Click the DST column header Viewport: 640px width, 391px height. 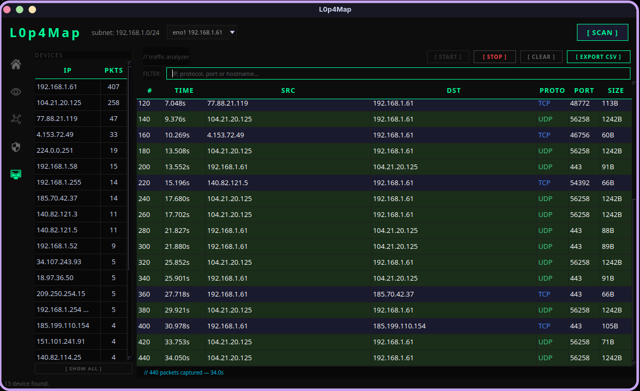[454, 90]
